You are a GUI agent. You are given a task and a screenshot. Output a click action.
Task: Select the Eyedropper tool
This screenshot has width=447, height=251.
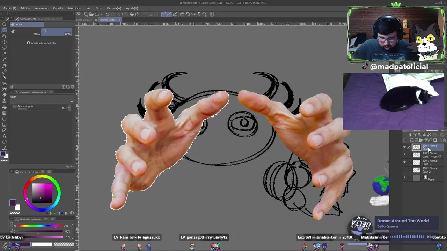[5, 60]
